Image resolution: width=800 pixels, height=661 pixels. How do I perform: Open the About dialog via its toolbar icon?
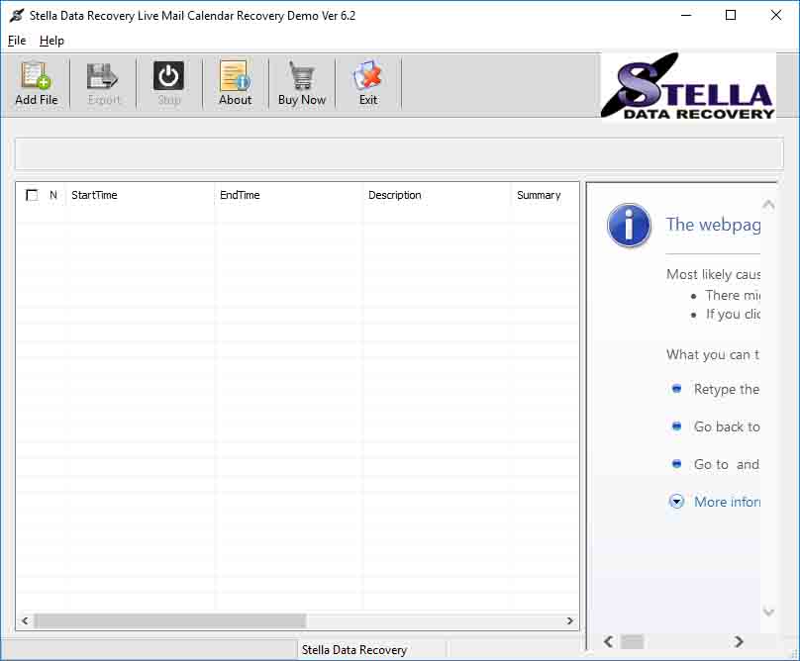235,82
